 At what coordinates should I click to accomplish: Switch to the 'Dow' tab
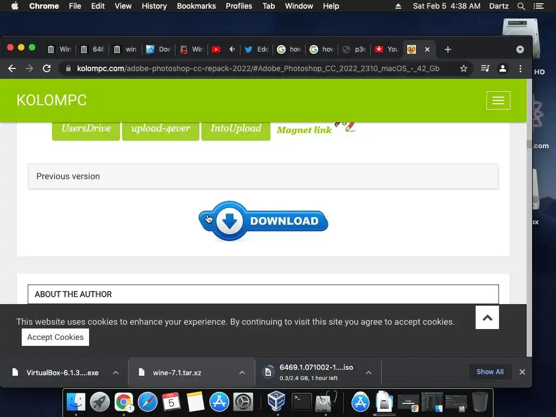pyautogui.click(x=158, y=49)
